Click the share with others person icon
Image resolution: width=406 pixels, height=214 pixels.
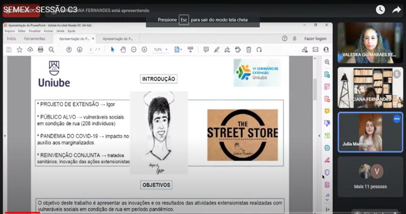point(326,50)
